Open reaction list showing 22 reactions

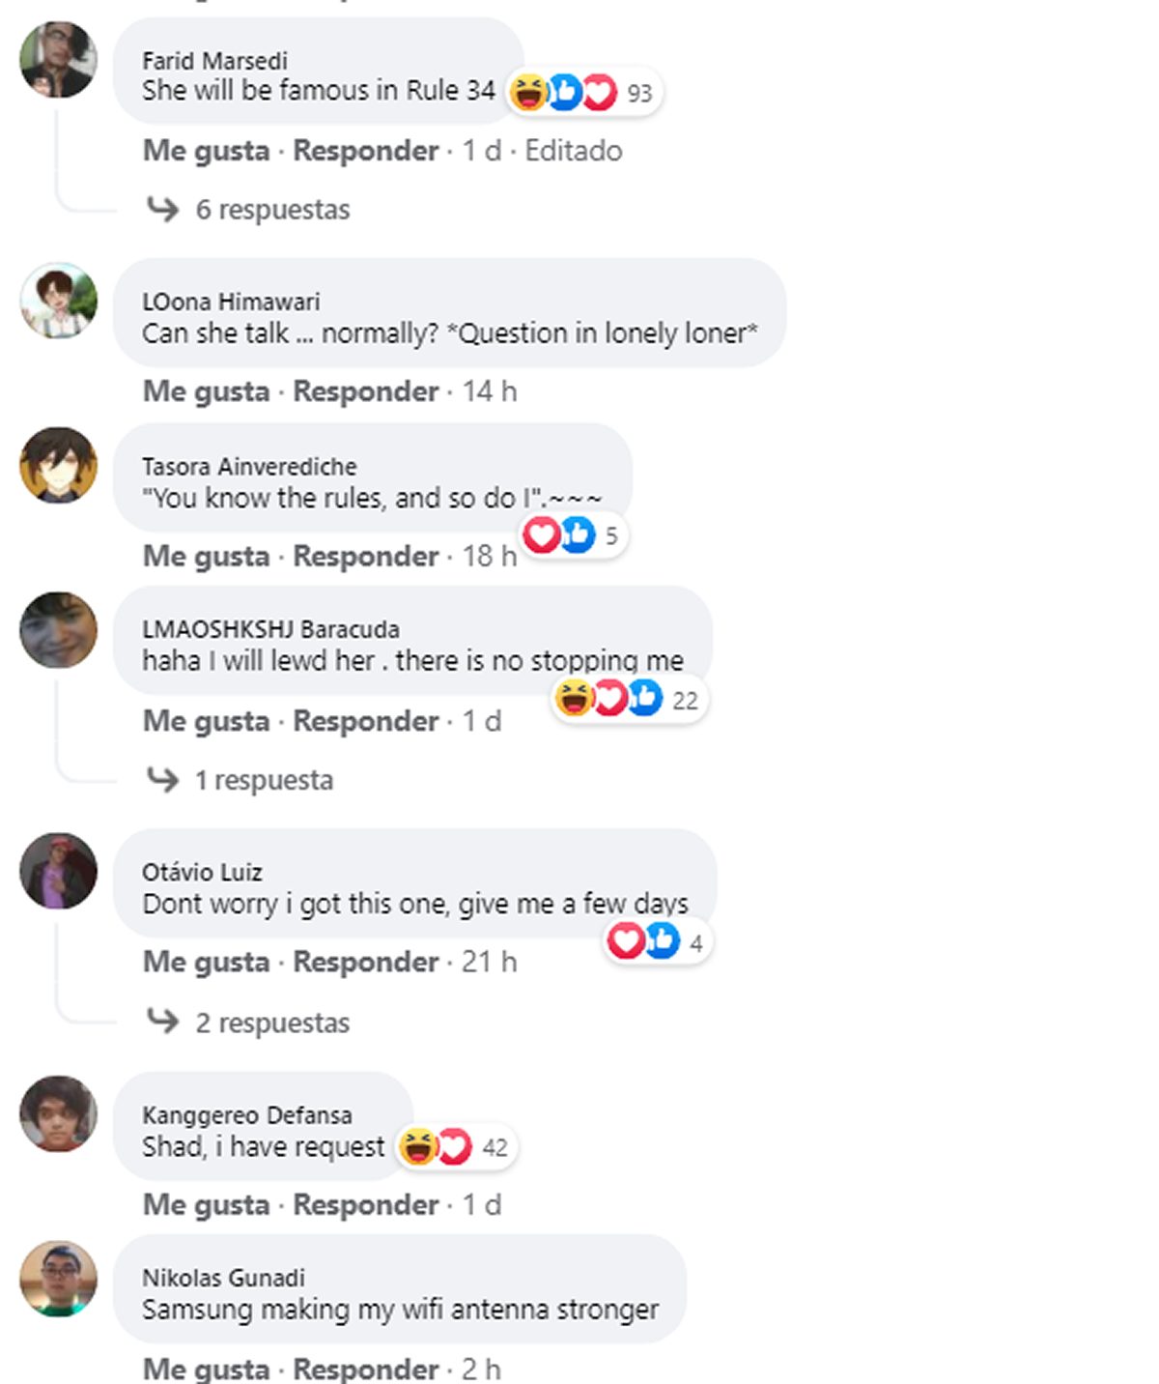630,699
